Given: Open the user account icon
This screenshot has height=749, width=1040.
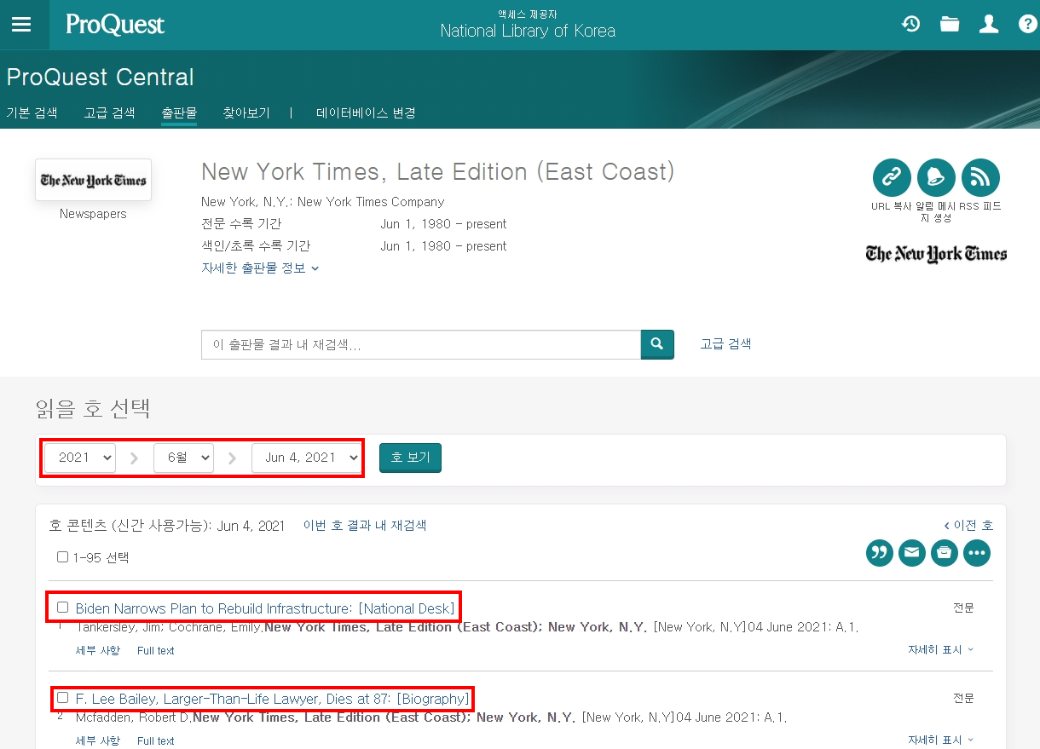Looking at the screenshot, I should click(989, 24).
